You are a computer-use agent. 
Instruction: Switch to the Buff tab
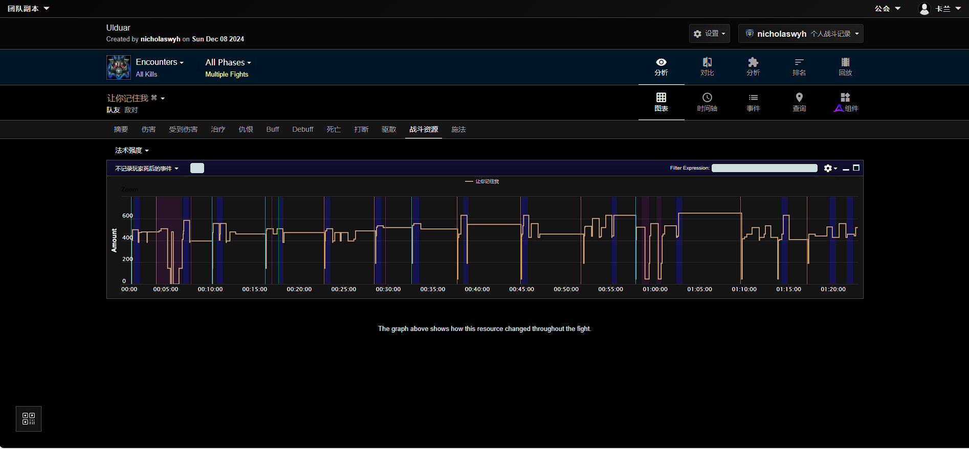coord(273,130)
